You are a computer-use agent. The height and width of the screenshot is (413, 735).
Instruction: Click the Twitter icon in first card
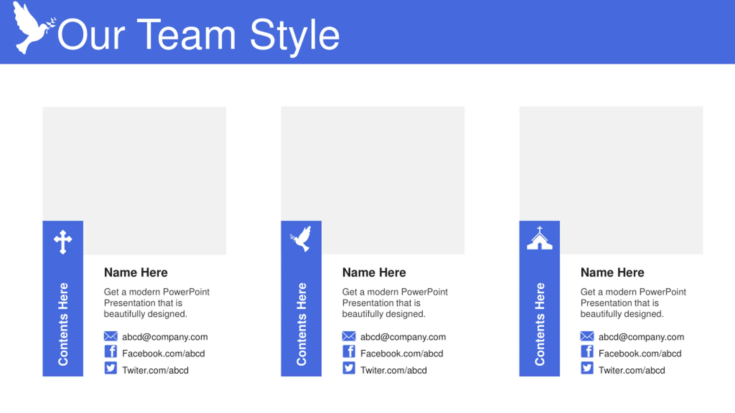coord(111,368)
